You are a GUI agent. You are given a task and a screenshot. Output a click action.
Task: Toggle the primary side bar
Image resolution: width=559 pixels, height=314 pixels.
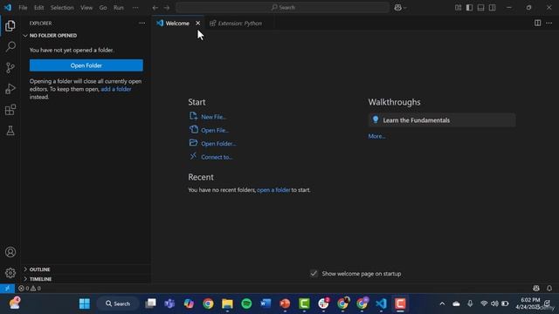point(470,8)
